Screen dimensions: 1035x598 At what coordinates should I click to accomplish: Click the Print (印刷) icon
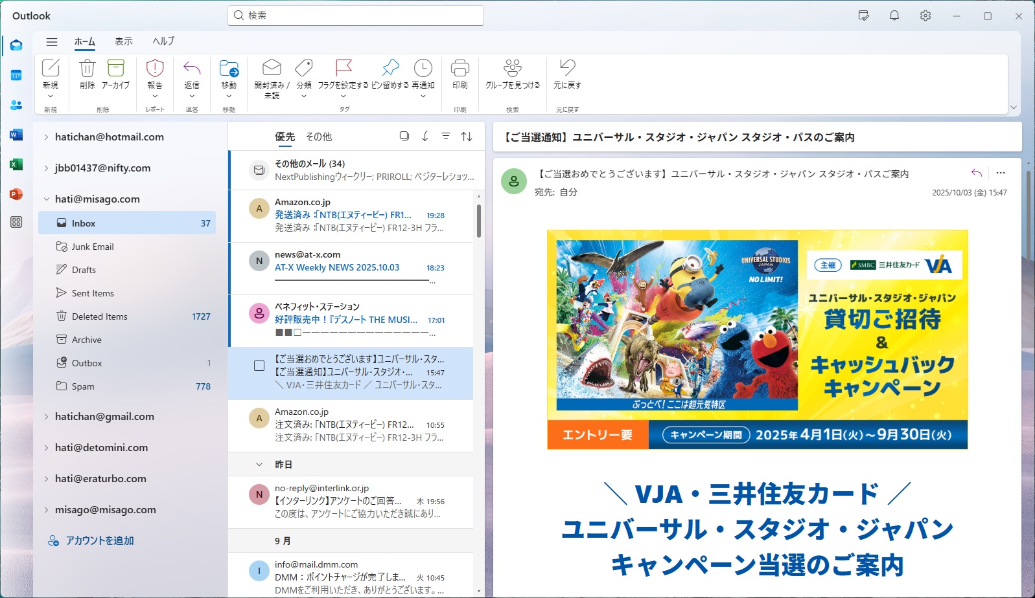[x=460, y=69]
